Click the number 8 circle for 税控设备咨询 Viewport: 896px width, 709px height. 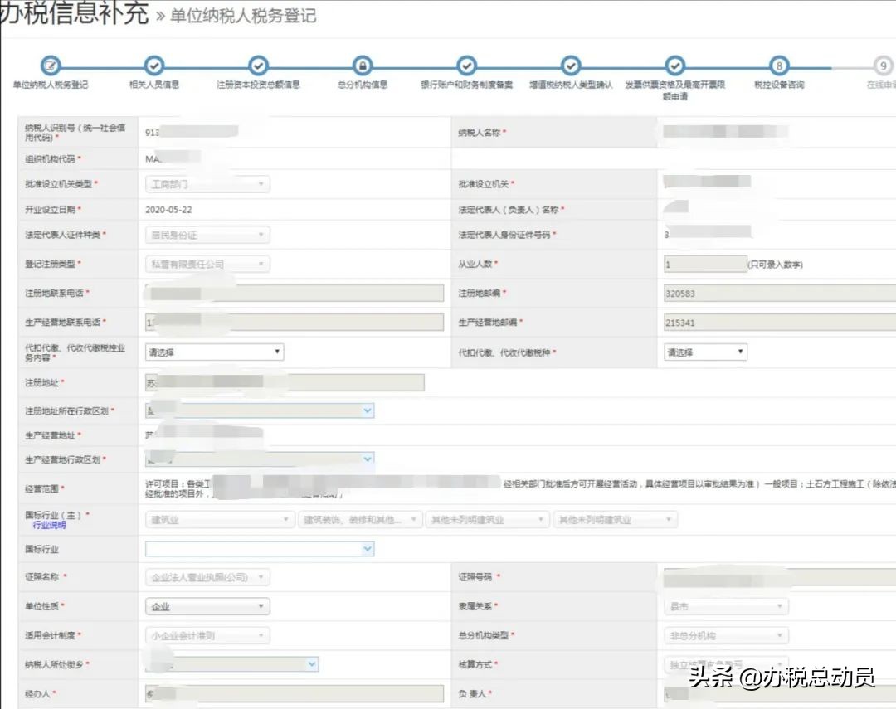tap(778, 66)
